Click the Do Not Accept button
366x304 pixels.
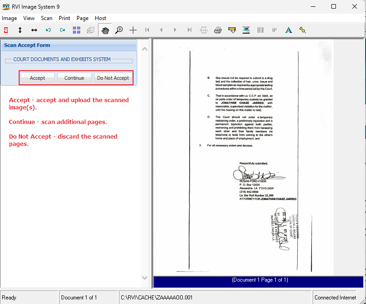[113, 78]
